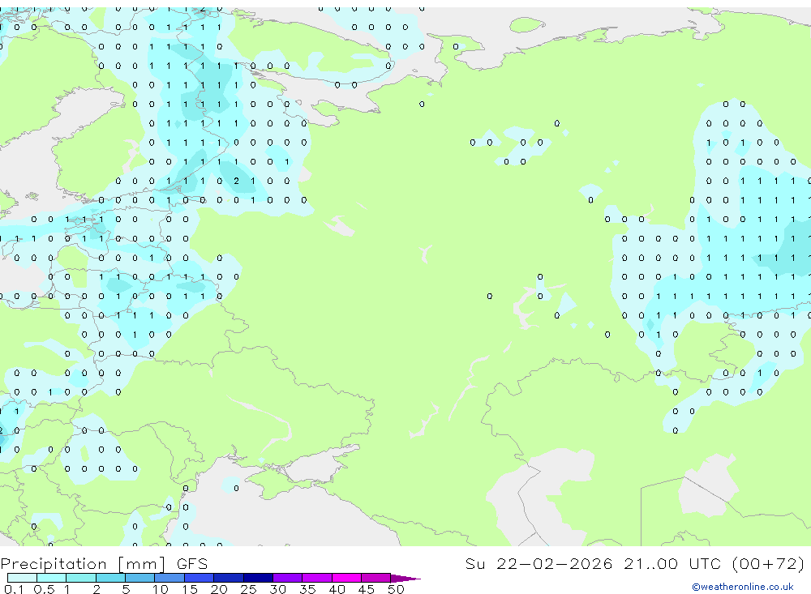This screenshot has width=811, height=594.
Task: Click the purple arrow tip above 50
Action: tap(405, 578)
